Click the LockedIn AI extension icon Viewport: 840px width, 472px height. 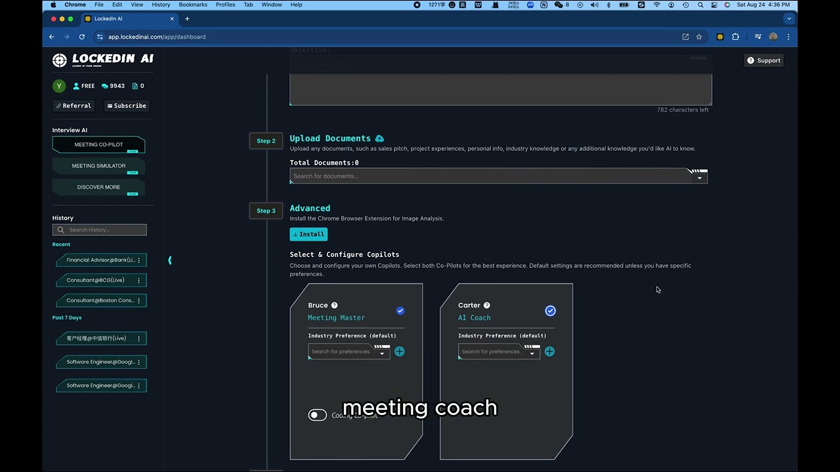[720, 37]
